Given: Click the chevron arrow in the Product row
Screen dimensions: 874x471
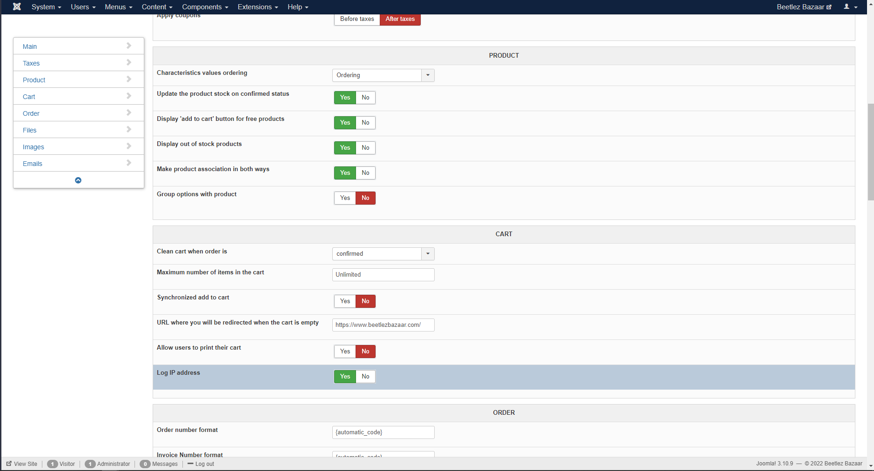Looking at the screenshot, I should (x=129, y=79).
